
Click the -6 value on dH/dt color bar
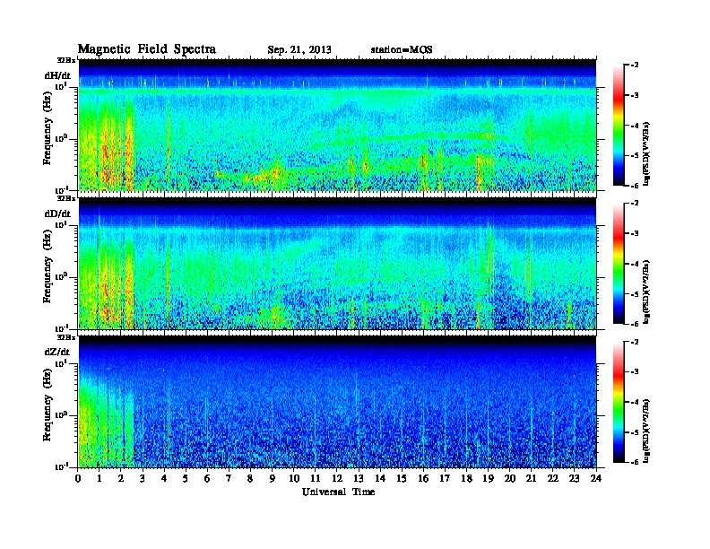(x=635, y=186)
